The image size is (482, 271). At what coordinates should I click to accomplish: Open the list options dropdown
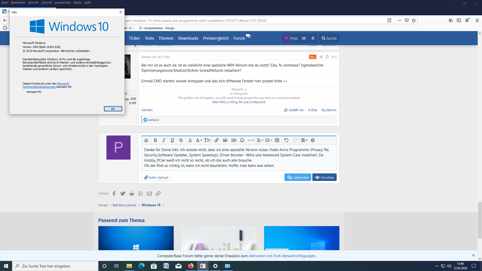(x=269, y=140)
